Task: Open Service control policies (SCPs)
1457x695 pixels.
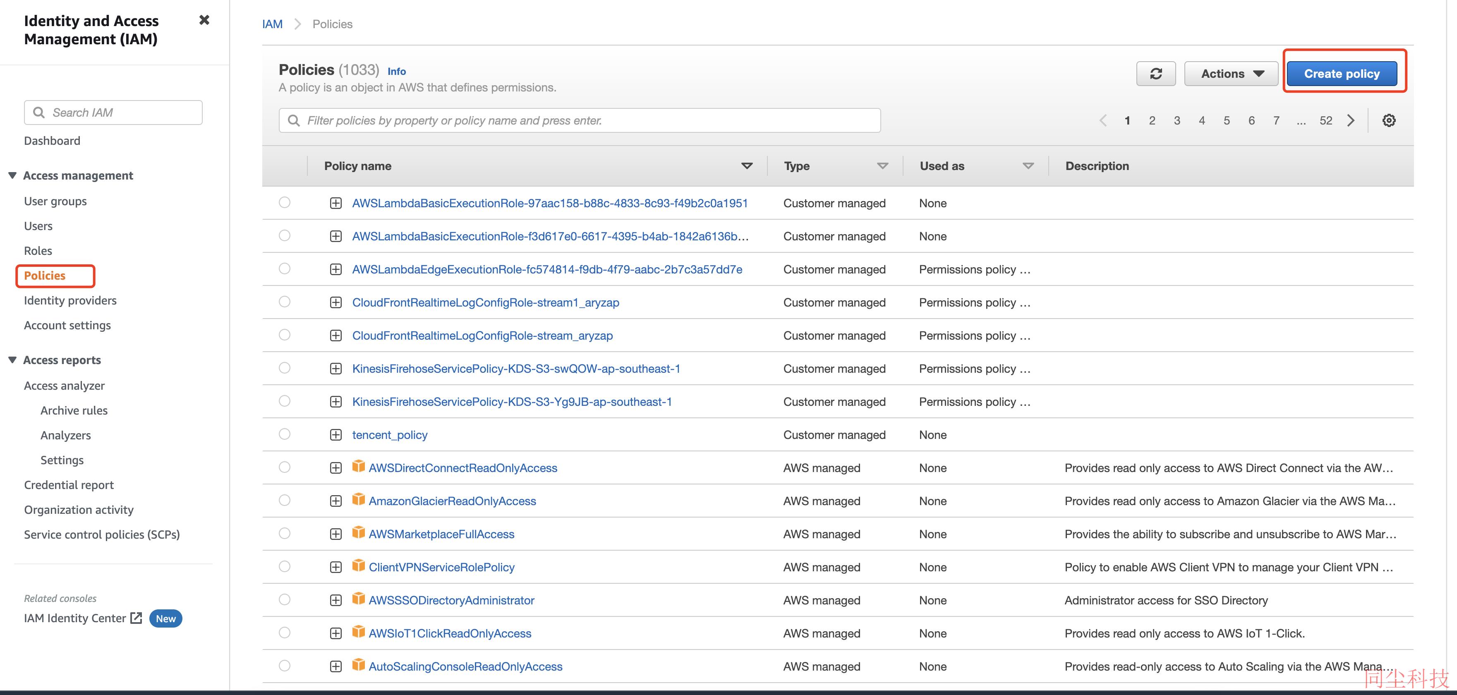Action: click(x=102, y=534)
